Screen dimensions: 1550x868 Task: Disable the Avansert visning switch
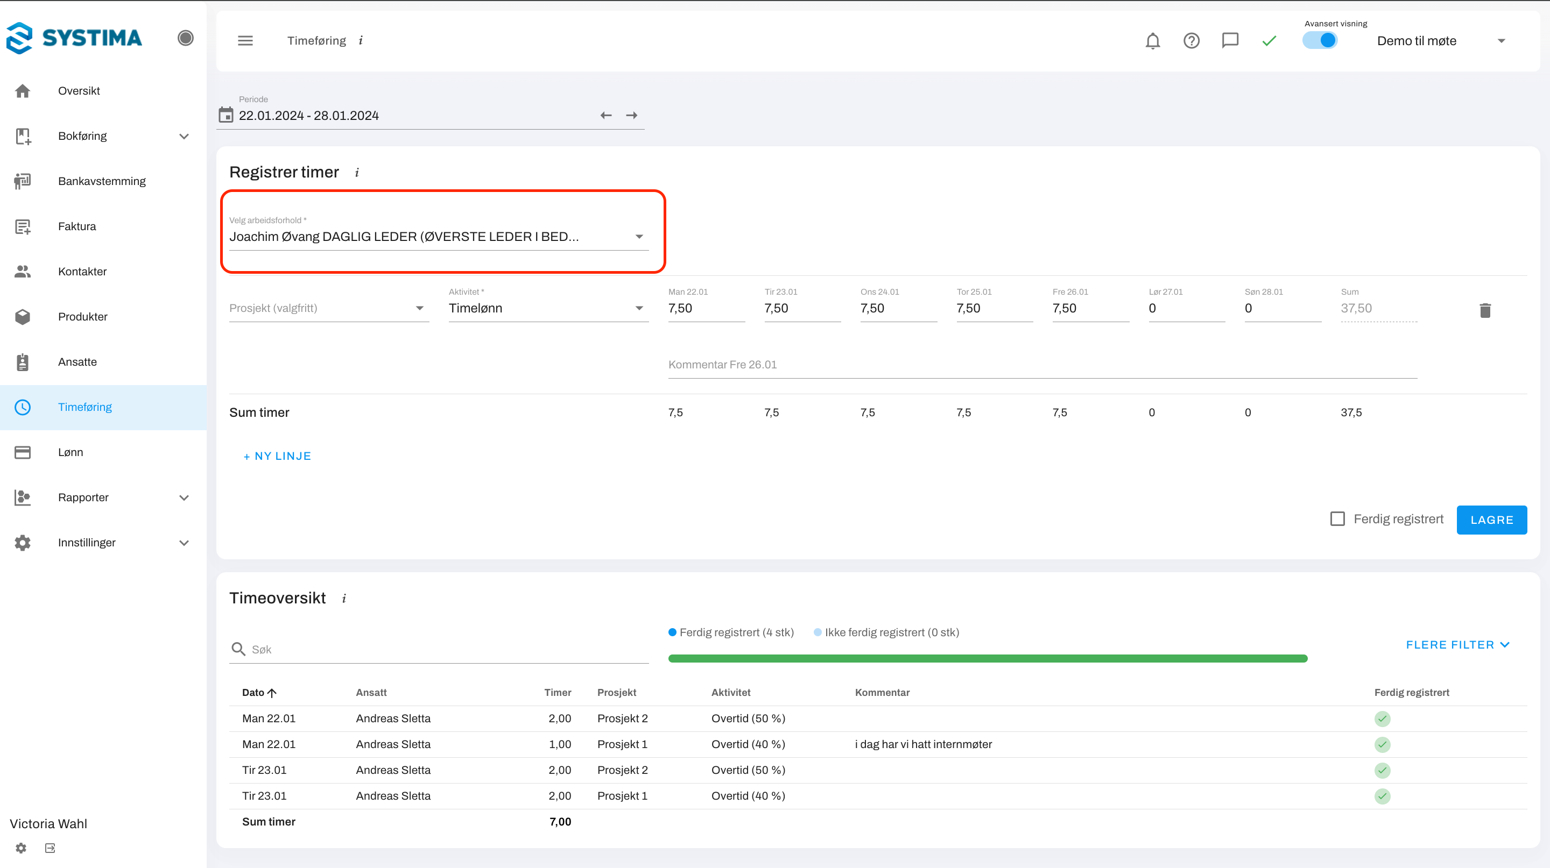pos(1320,41)
